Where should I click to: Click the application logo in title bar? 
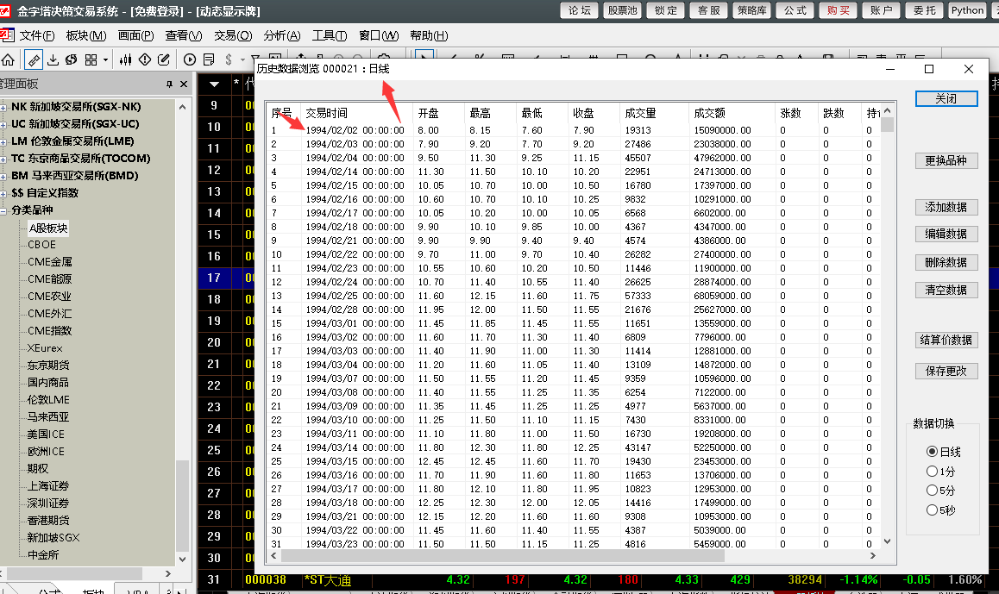(4, 11)
